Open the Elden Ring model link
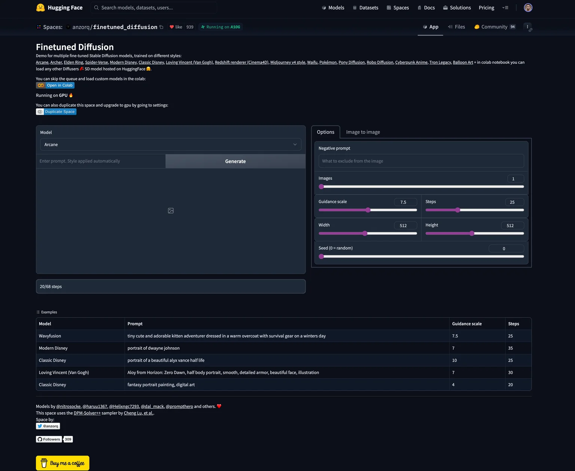Image resolution: width=575 pixels, height=471 pixels. [x=73, y=62]
